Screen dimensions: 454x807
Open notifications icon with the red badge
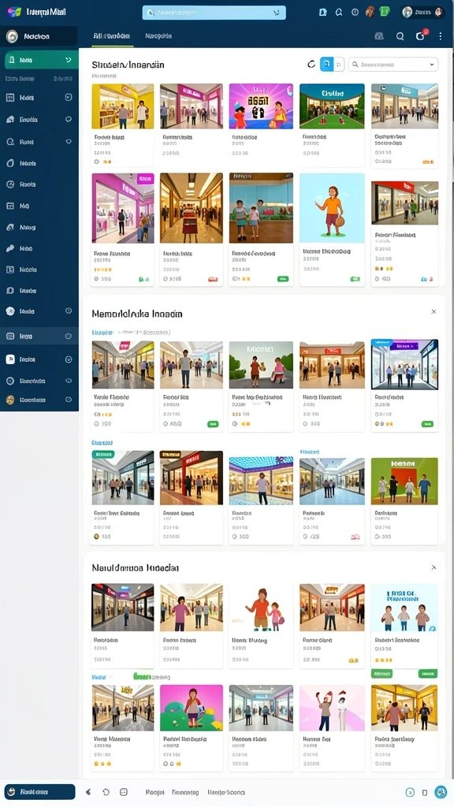click(421, 36)
